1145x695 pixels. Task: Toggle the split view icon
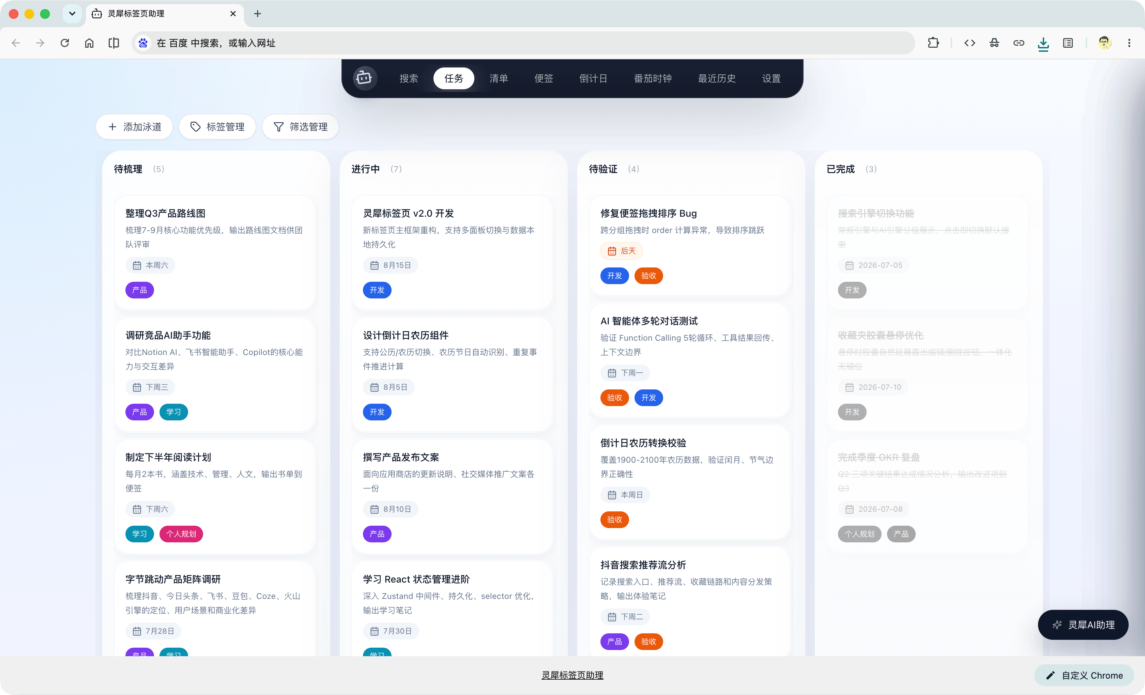point(114,43)
